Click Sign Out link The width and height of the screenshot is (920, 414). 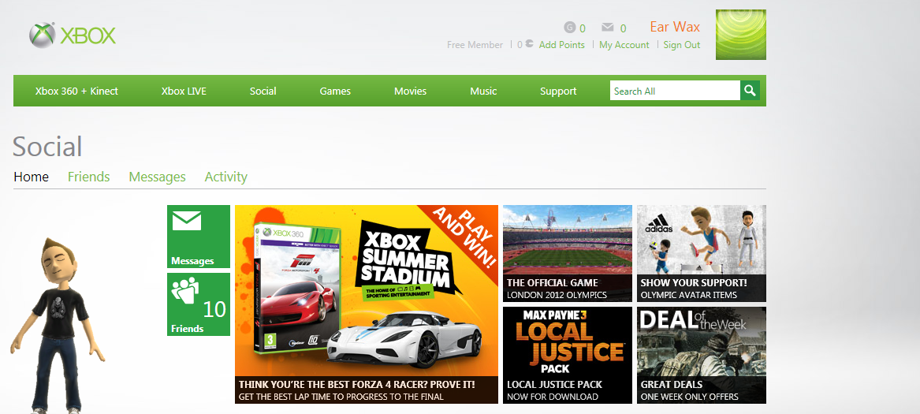tap(682, 45)
